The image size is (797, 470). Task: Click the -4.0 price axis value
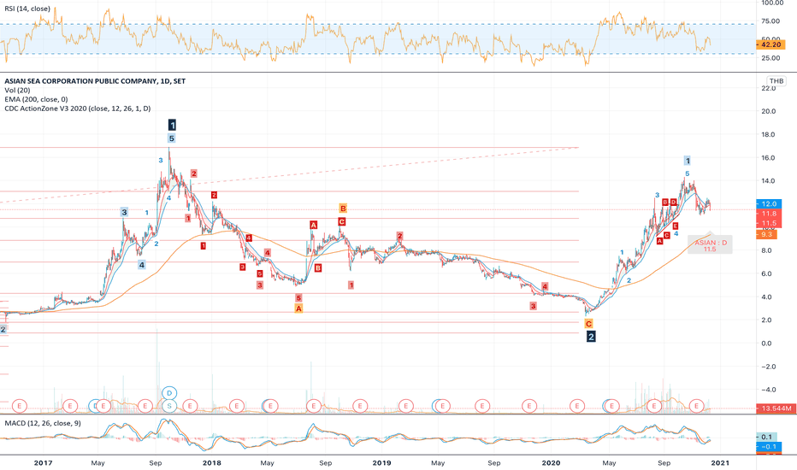(x=768, y=390)
